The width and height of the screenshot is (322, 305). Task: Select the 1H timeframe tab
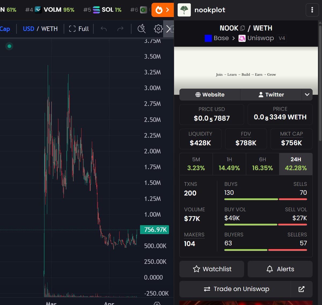[x=229, y=164]
